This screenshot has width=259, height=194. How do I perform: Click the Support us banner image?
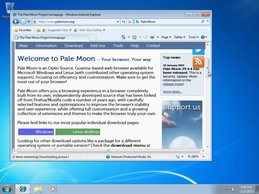(182, 125)
